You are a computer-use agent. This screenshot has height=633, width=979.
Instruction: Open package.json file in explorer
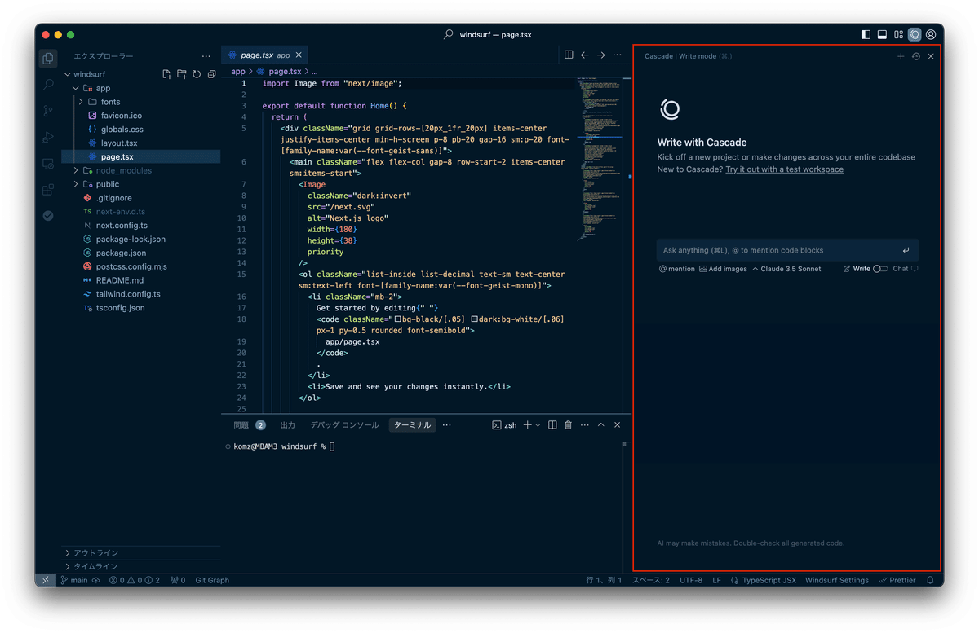(x=121, y=253)
